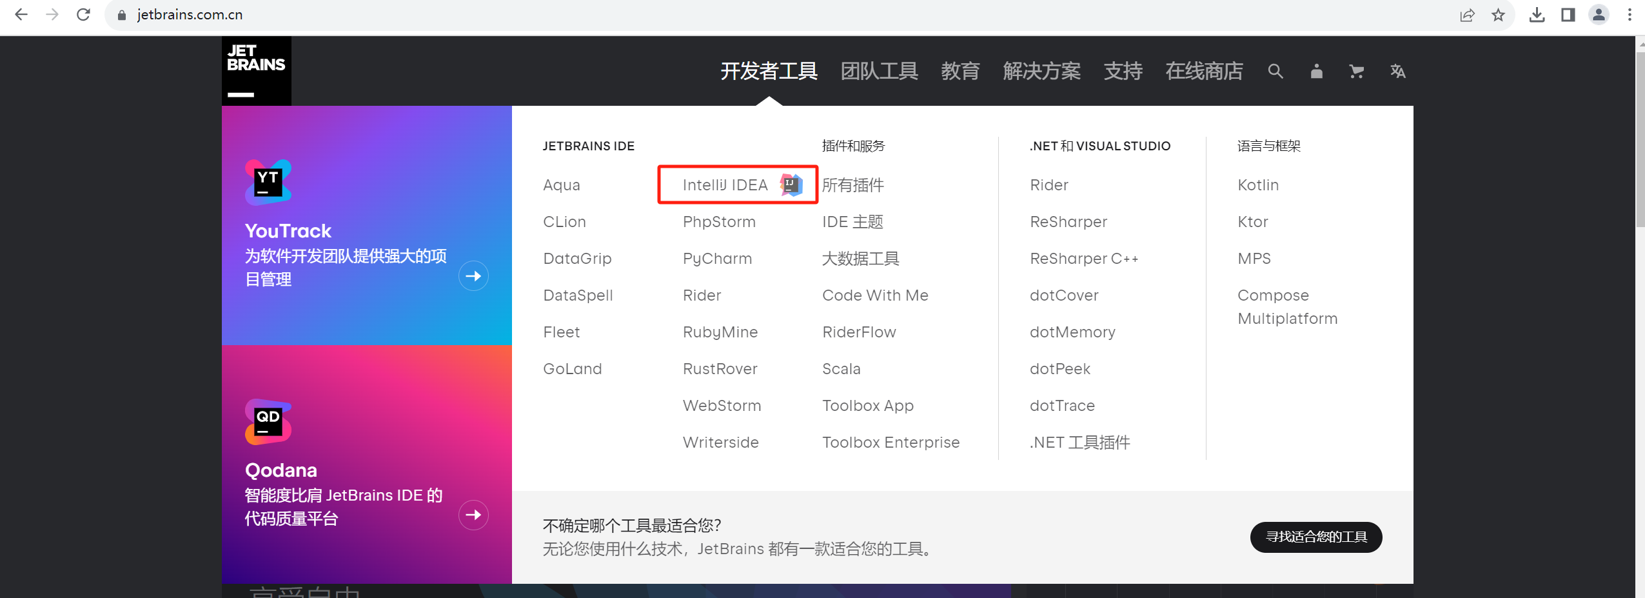Open the PhpStorm link
Viewport: 1645px width, 598px height.
click(x=719, y=222)
